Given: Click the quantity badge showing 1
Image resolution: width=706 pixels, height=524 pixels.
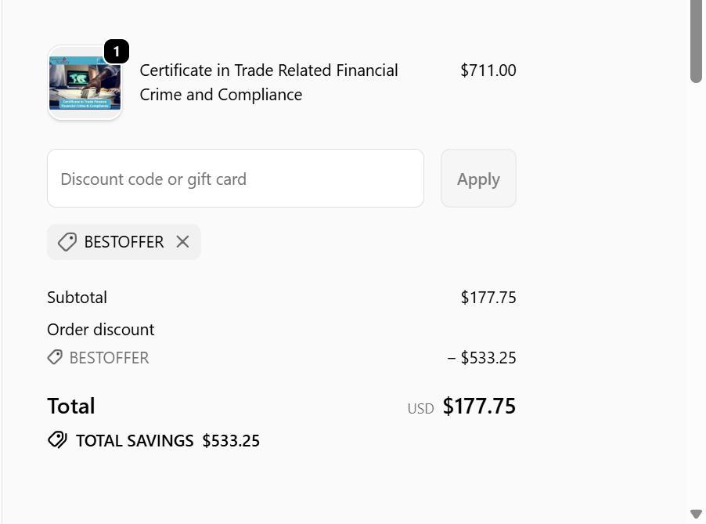Looking at the screenshot, I should point(116,52).
